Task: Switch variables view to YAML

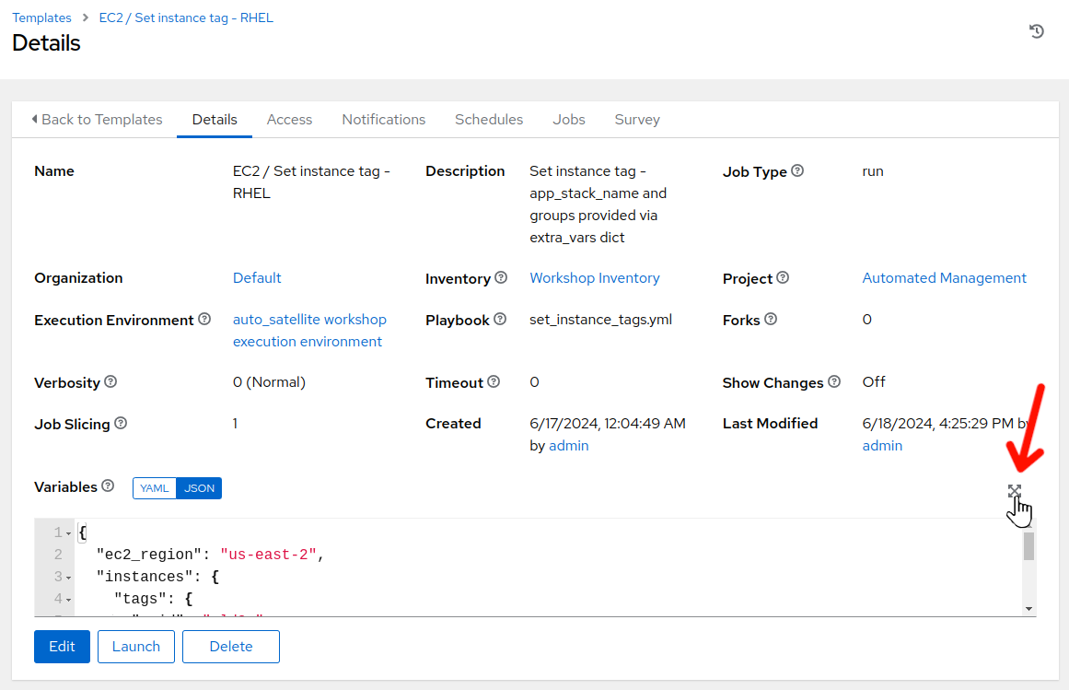Action: 154,488
